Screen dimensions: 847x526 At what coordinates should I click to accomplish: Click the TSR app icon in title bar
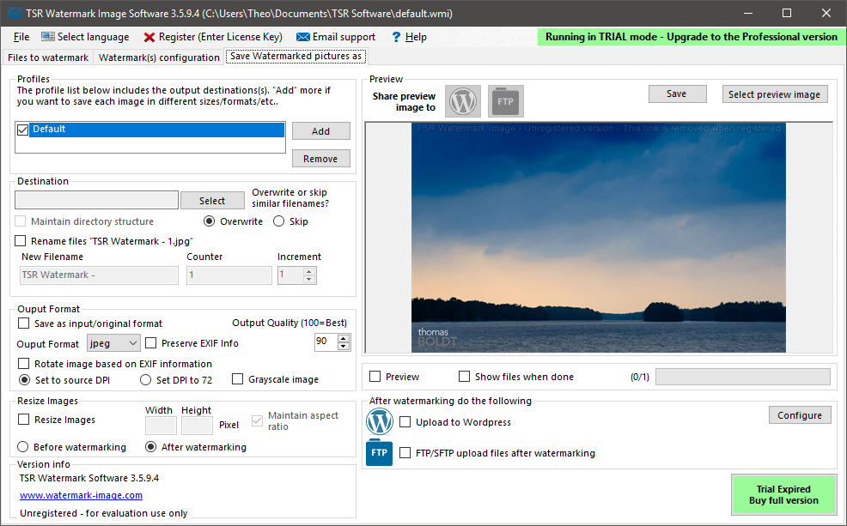click(x=14, y=14)
